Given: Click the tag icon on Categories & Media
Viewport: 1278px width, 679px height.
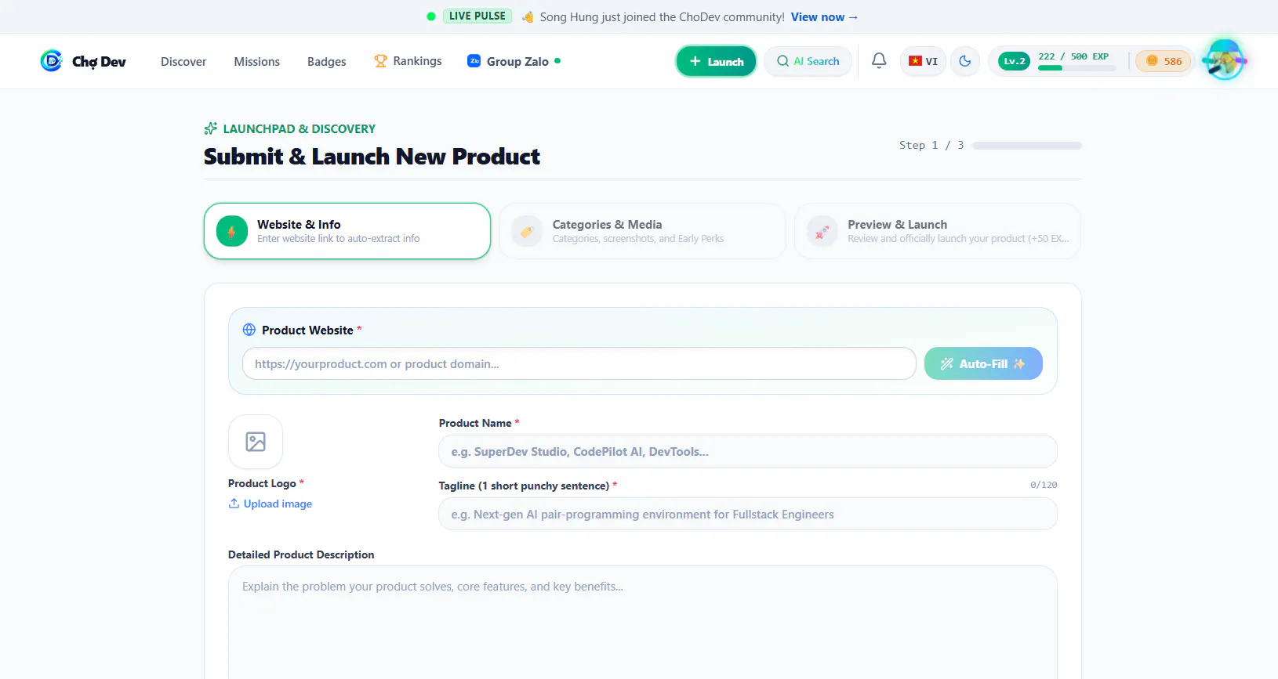Looking at the screenshot, I should point(527,231).
